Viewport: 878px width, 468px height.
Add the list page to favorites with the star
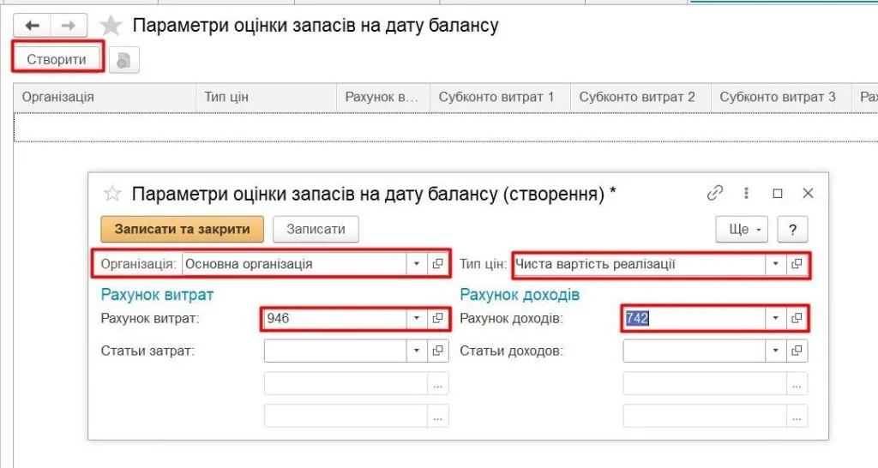tap(111, 26)
